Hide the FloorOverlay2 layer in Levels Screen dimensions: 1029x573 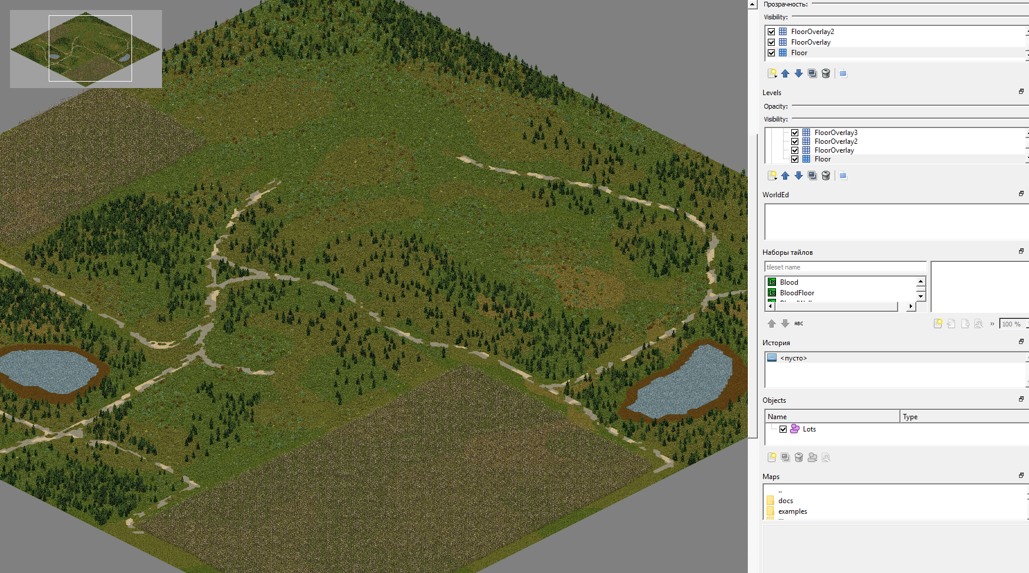point(795,141)
